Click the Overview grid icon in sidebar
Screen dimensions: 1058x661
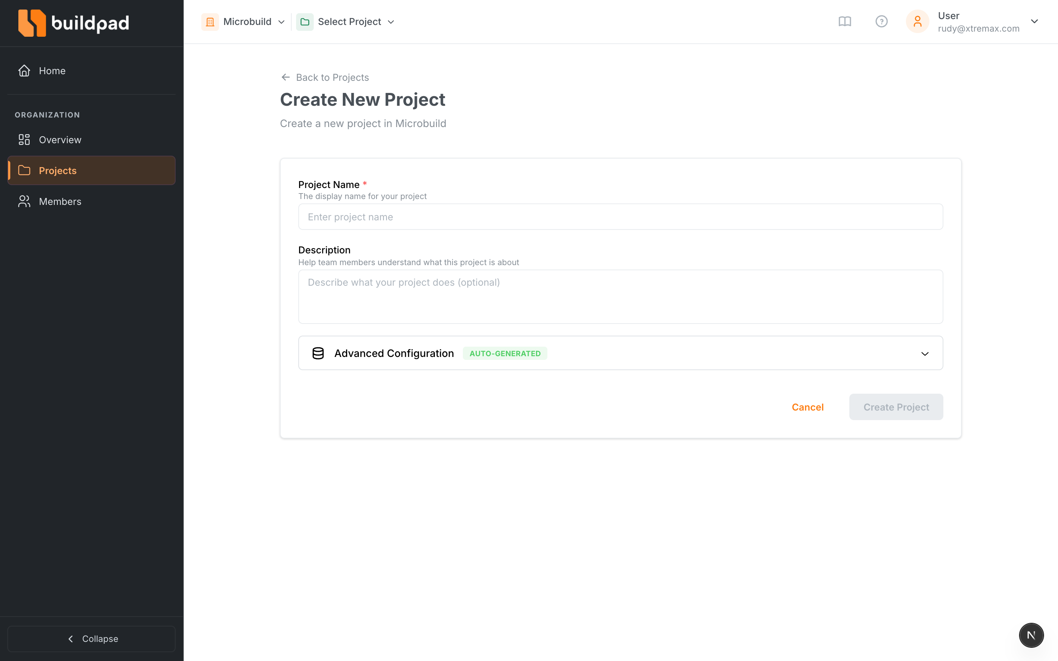tap(24, 140)
